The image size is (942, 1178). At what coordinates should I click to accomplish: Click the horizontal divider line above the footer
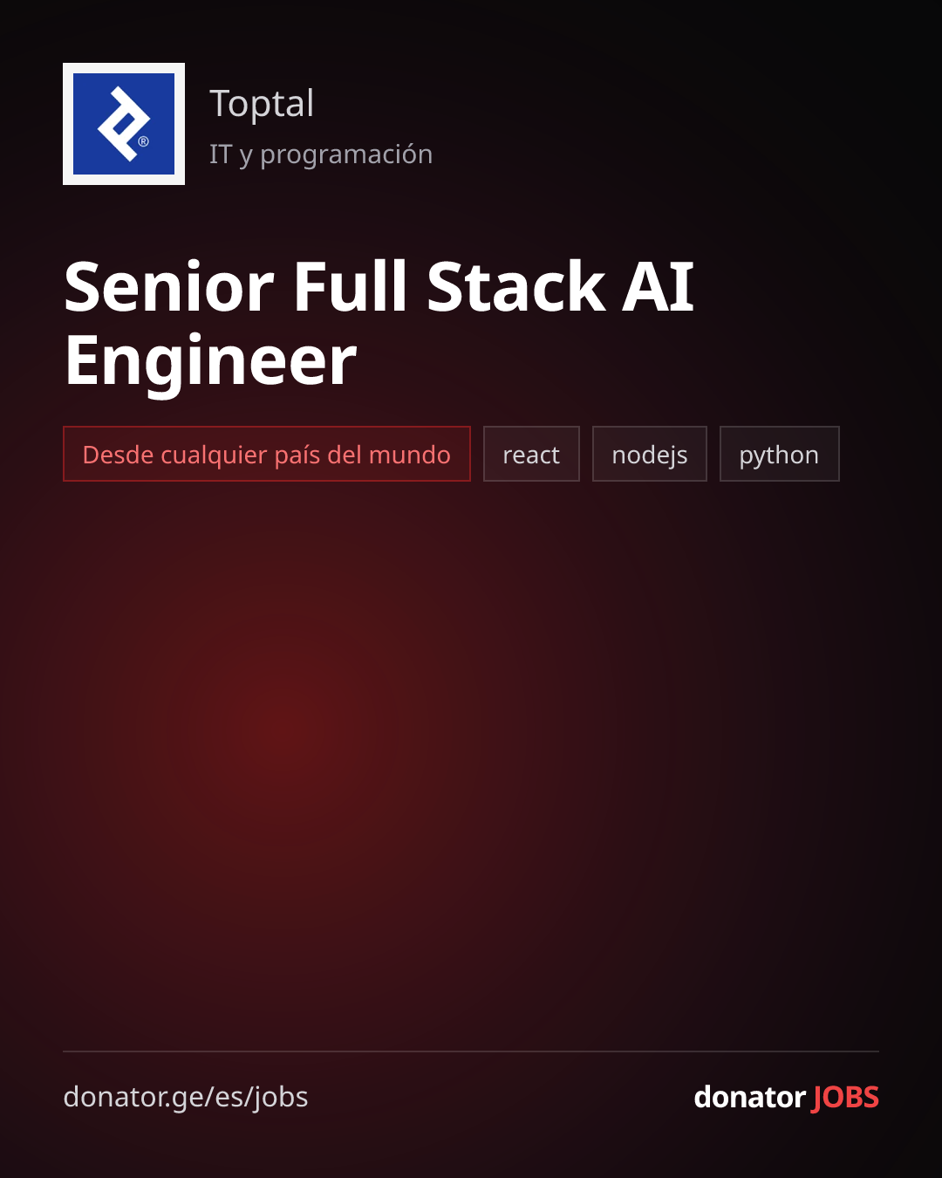471,1051
